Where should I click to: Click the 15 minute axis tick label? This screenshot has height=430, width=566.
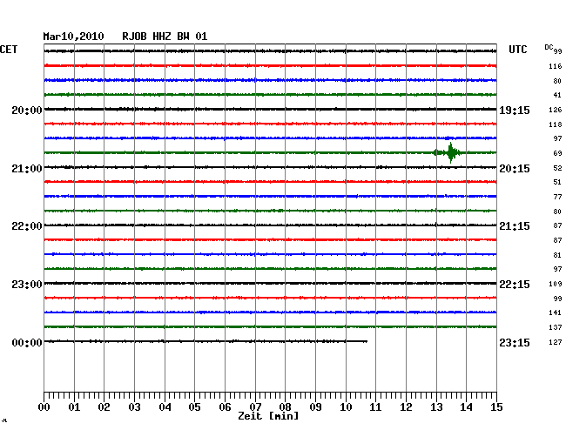pos(496,407)
